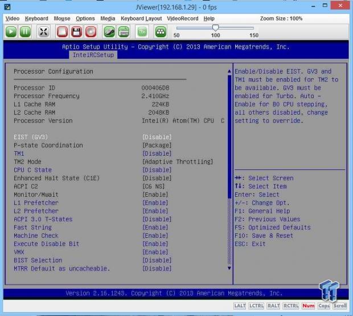Open the Video menu
The width and height of the screenshot is (353, 316).
(x=13, y=18)
